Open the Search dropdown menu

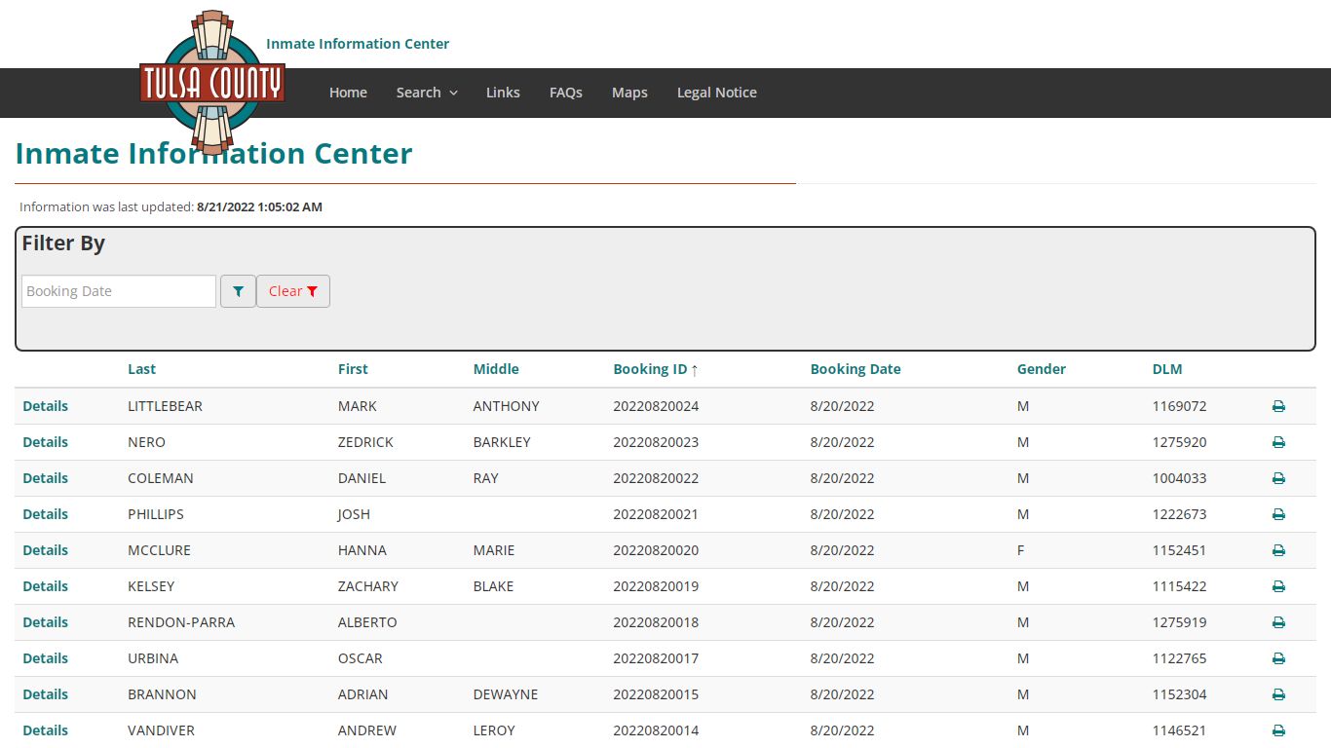pos(427,93)
